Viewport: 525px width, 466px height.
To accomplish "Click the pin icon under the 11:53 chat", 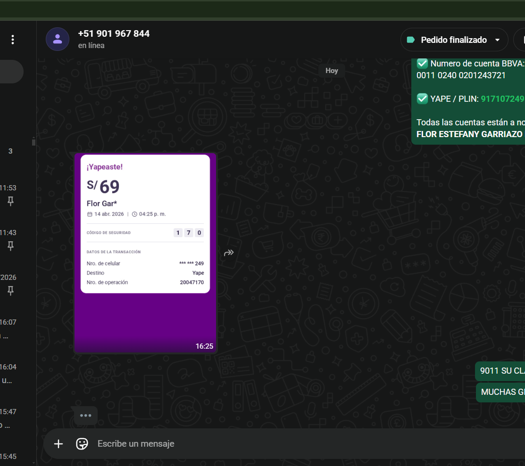I will click(x=10, y=201).
